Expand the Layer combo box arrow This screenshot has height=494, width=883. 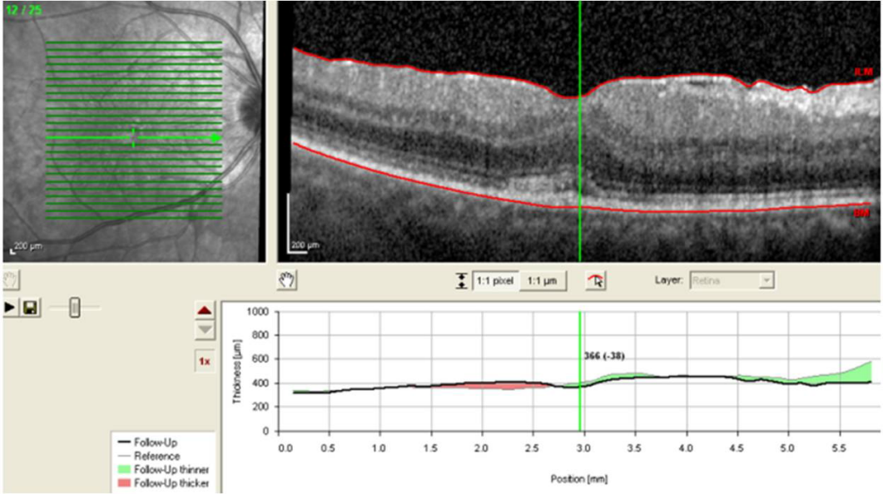766,281
